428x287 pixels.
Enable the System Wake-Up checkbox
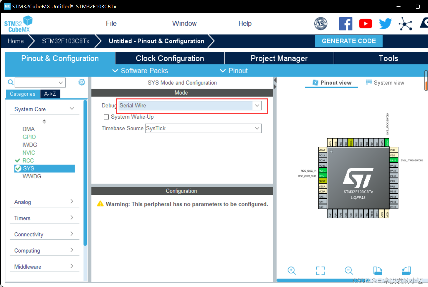[106, 117]
